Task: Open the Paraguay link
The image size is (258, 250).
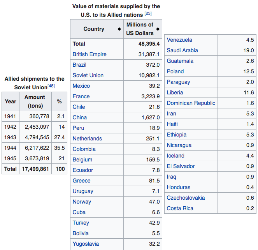Action: click(178, 82)
